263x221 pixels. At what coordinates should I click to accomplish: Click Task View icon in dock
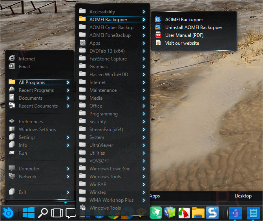point(57,213)
